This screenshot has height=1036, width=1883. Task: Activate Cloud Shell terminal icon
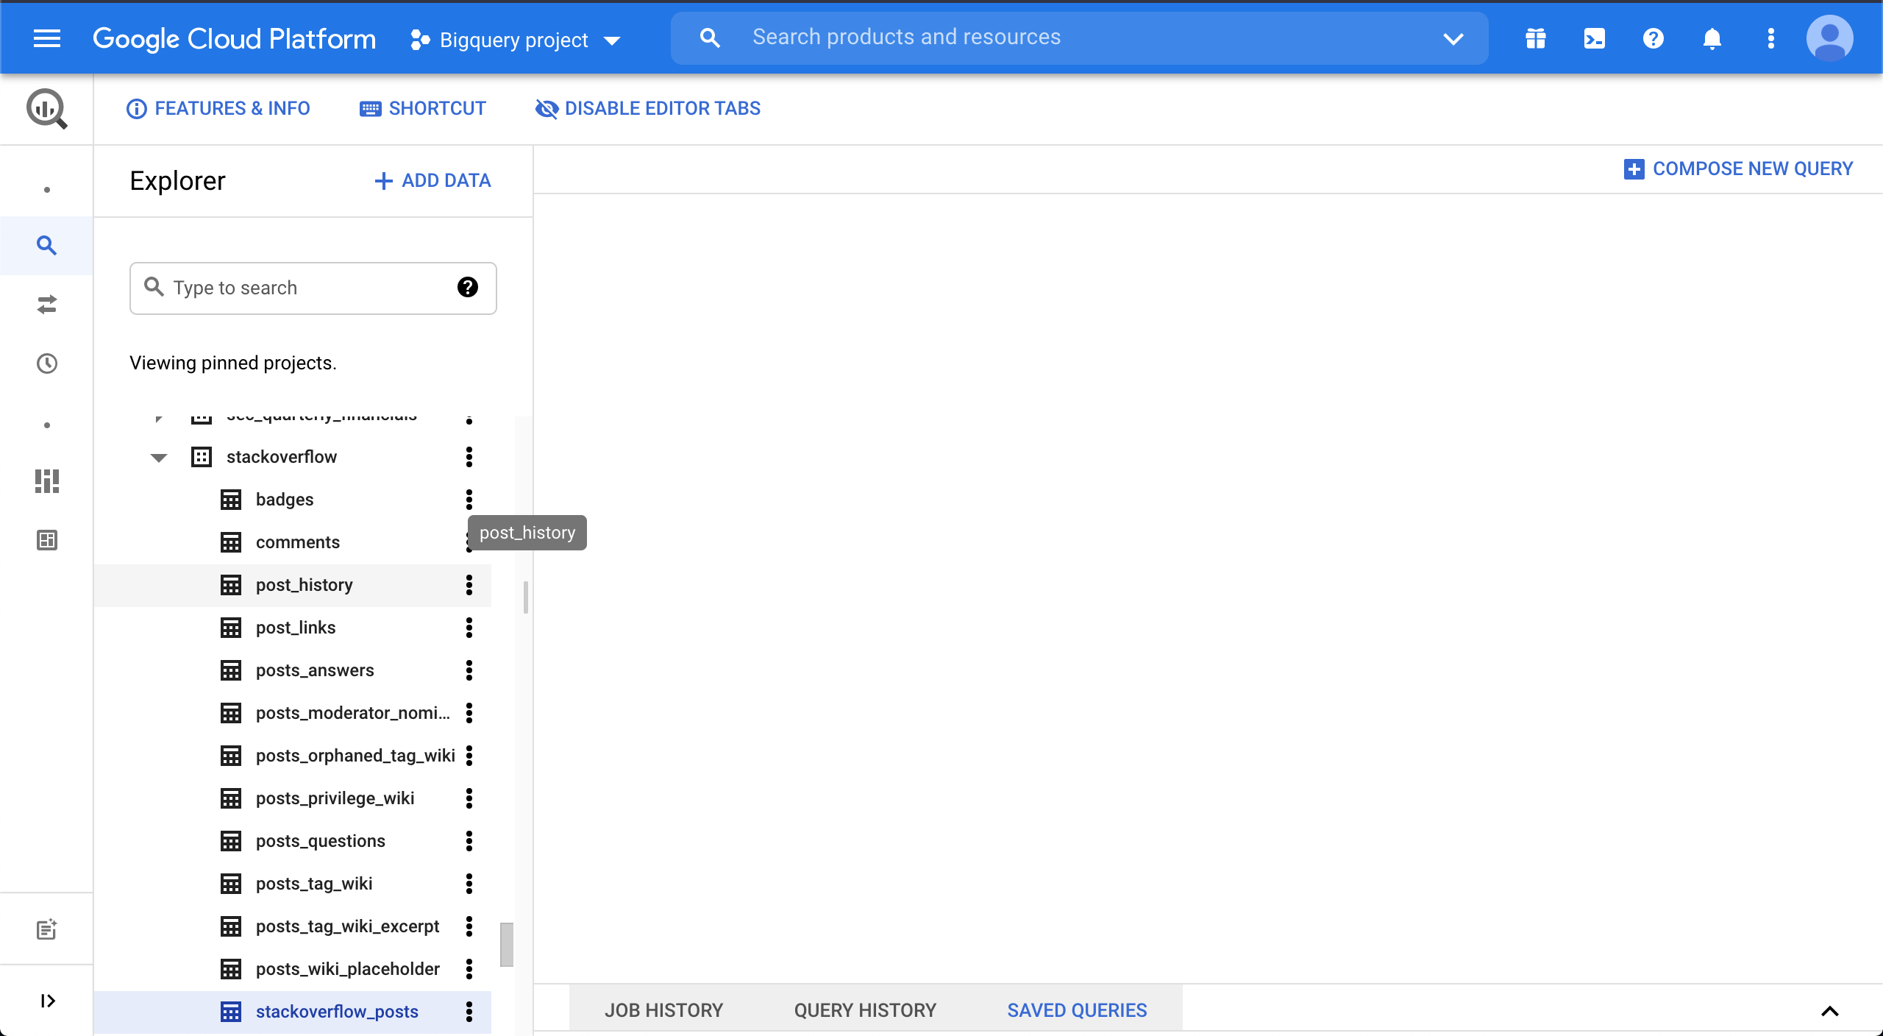tap(1594, 38)
